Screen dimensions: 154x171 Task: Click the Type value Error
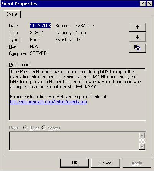click(x=34, y=40)
